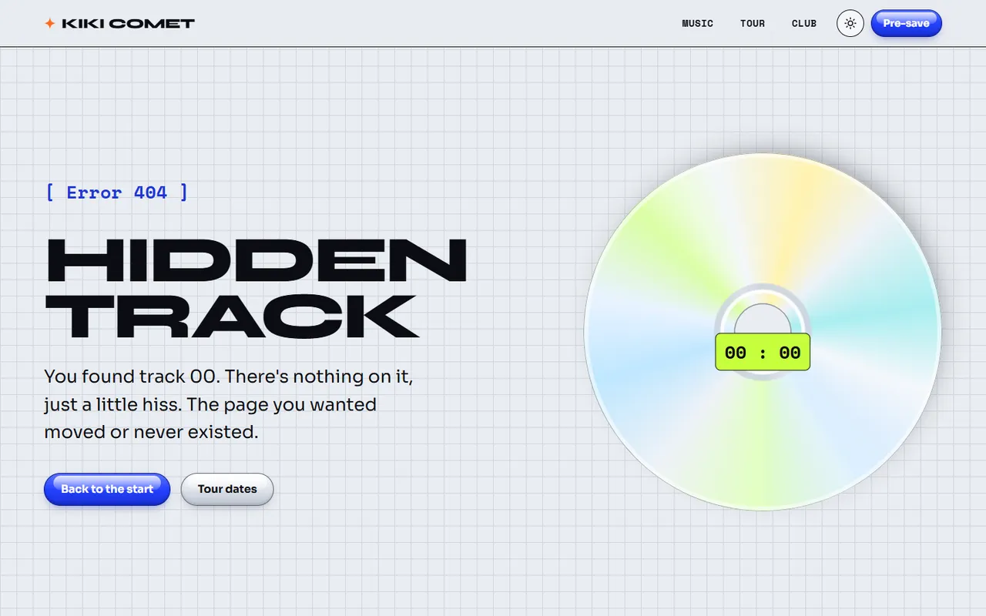This screenshot has width=986, height=616.
Task: Click the blue Pre-save button
Action: pyautogui.click(x=907, y=23)
